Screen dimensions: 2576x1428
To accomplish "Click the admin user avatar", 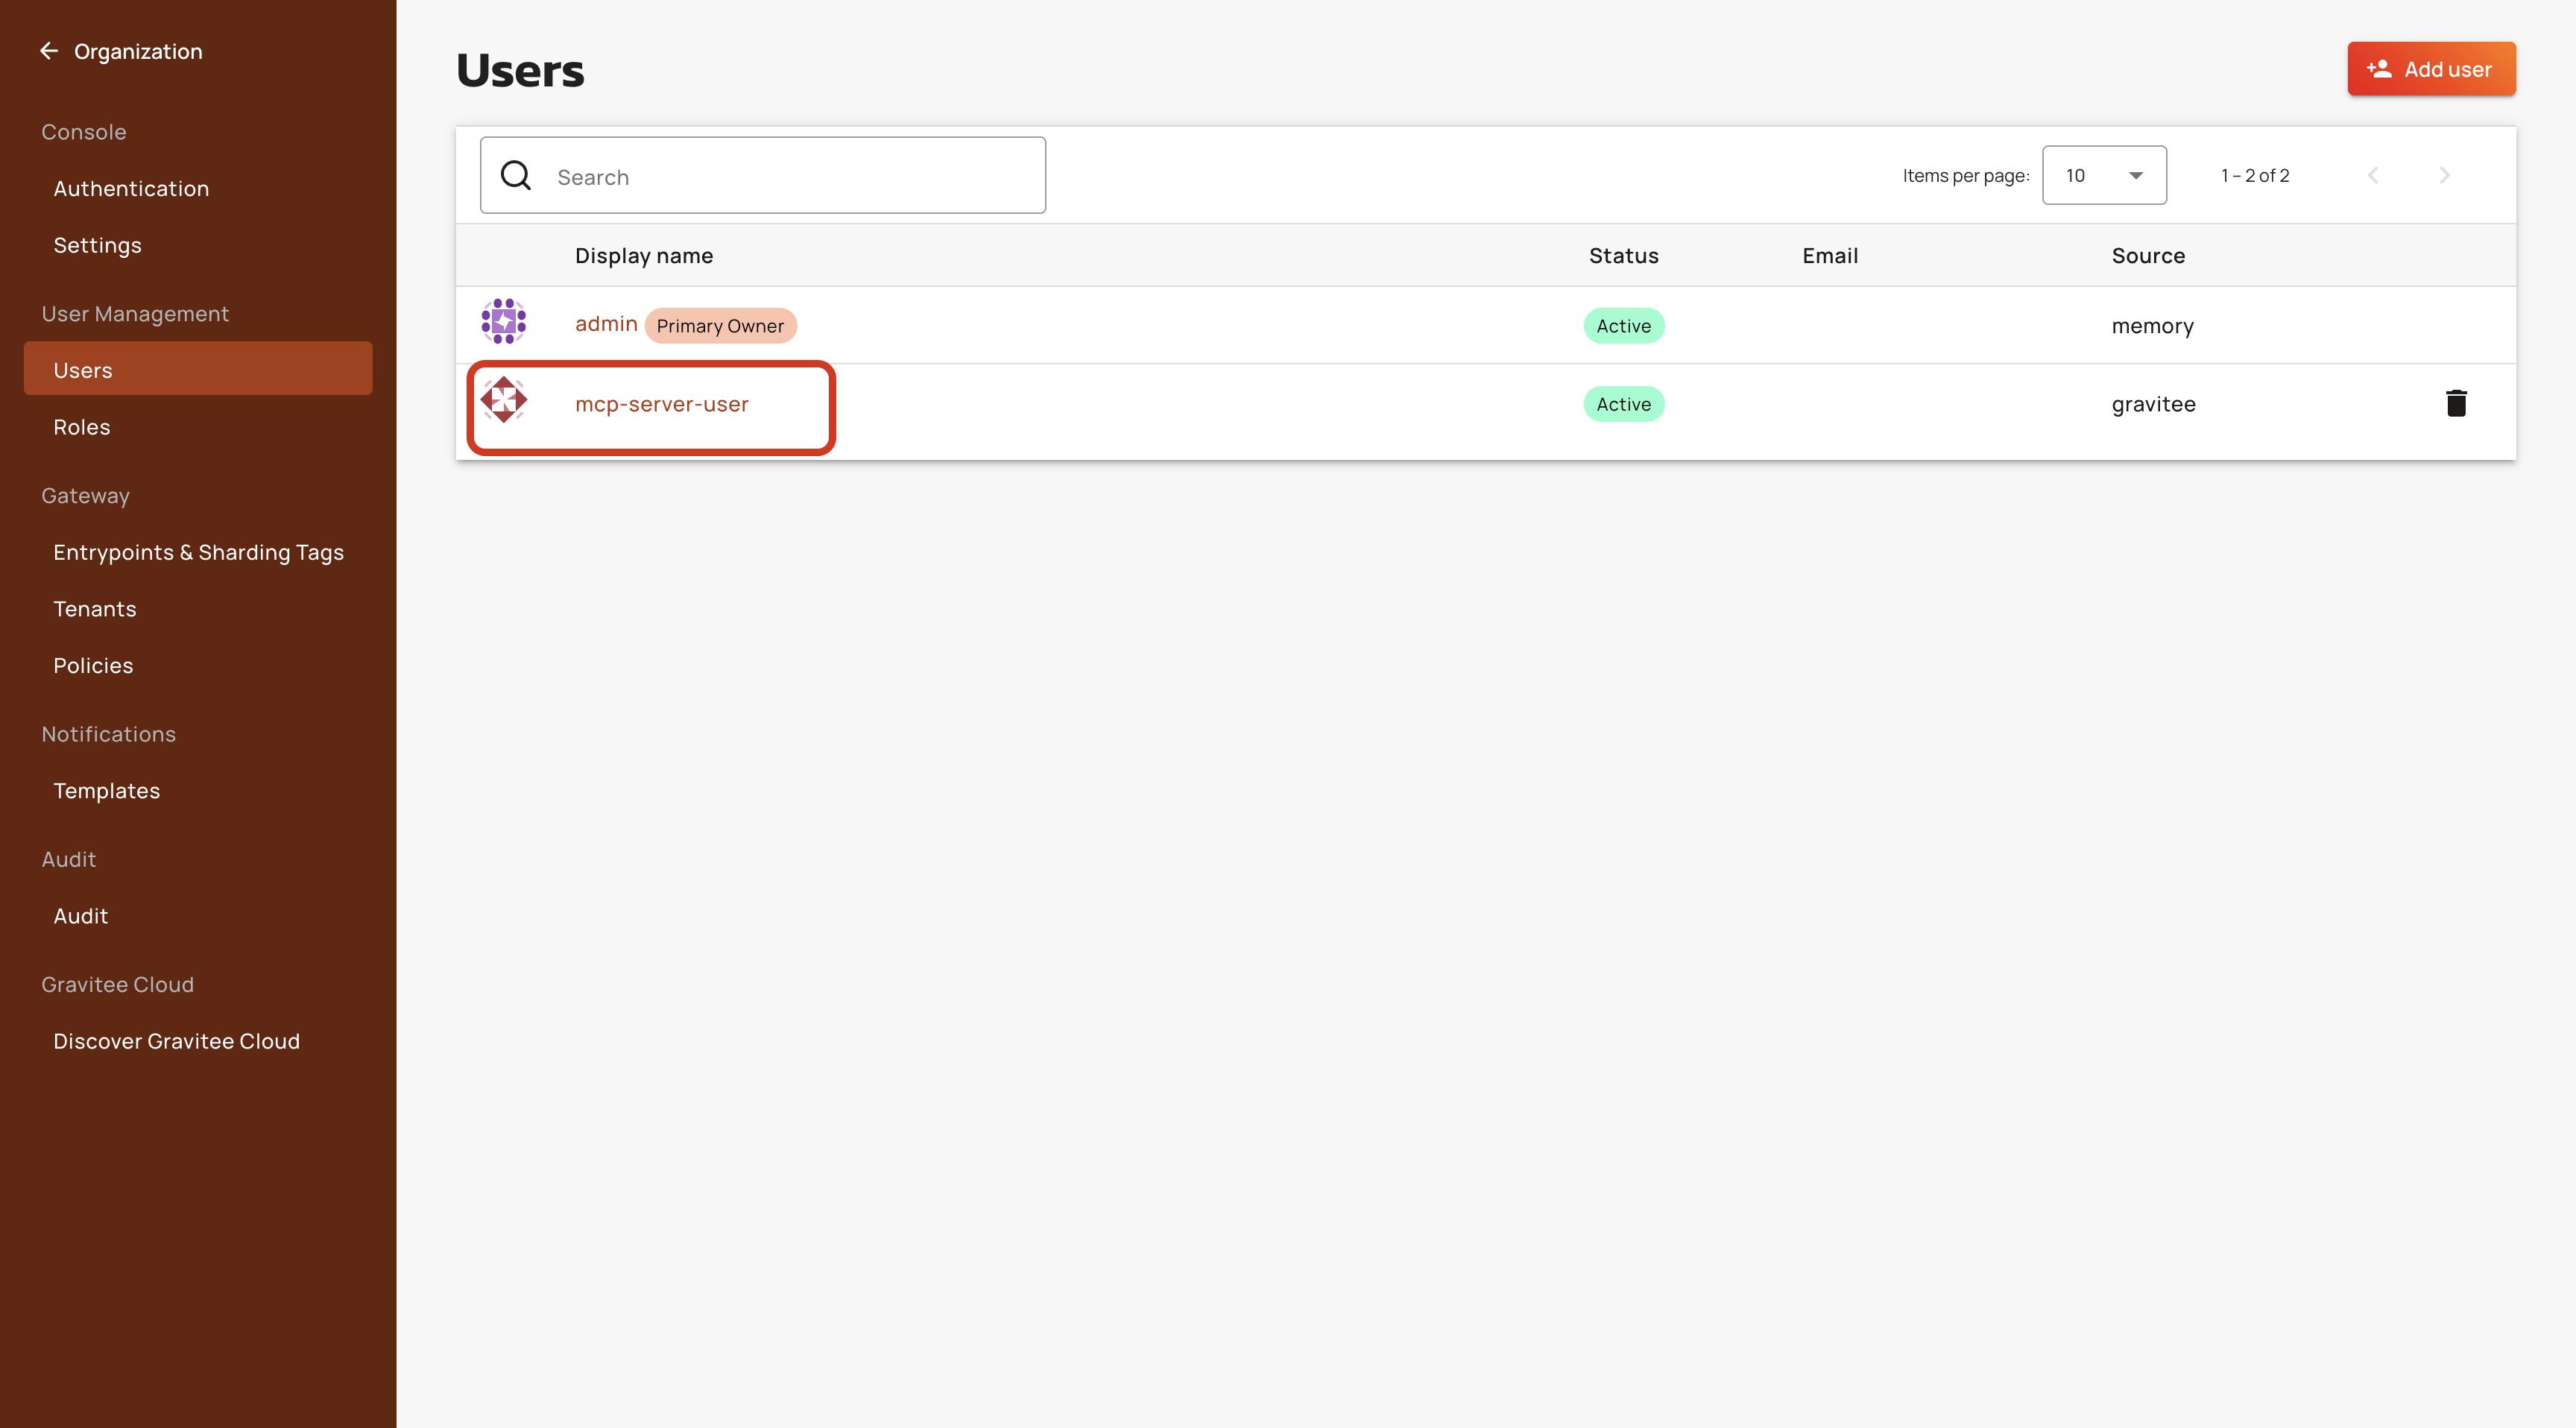I will click(504, 322).
